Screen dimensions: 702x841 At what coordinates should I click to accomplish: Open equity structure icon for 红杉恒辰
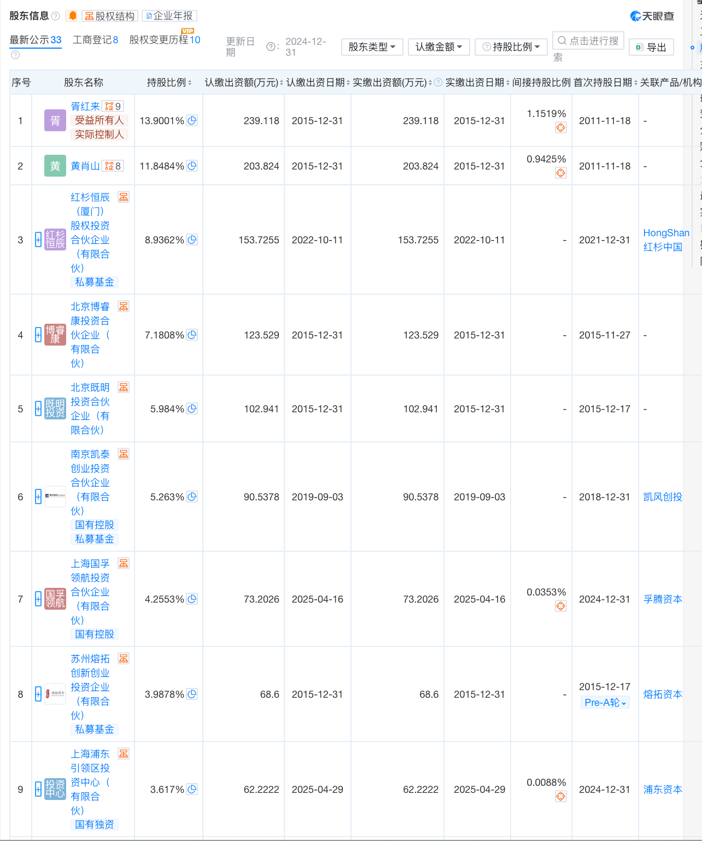(124, 197)
